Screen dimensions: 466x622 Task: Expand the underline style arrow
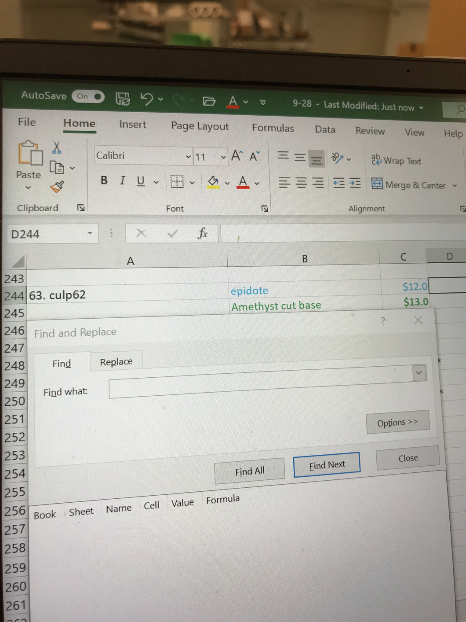tap(156, 182)
